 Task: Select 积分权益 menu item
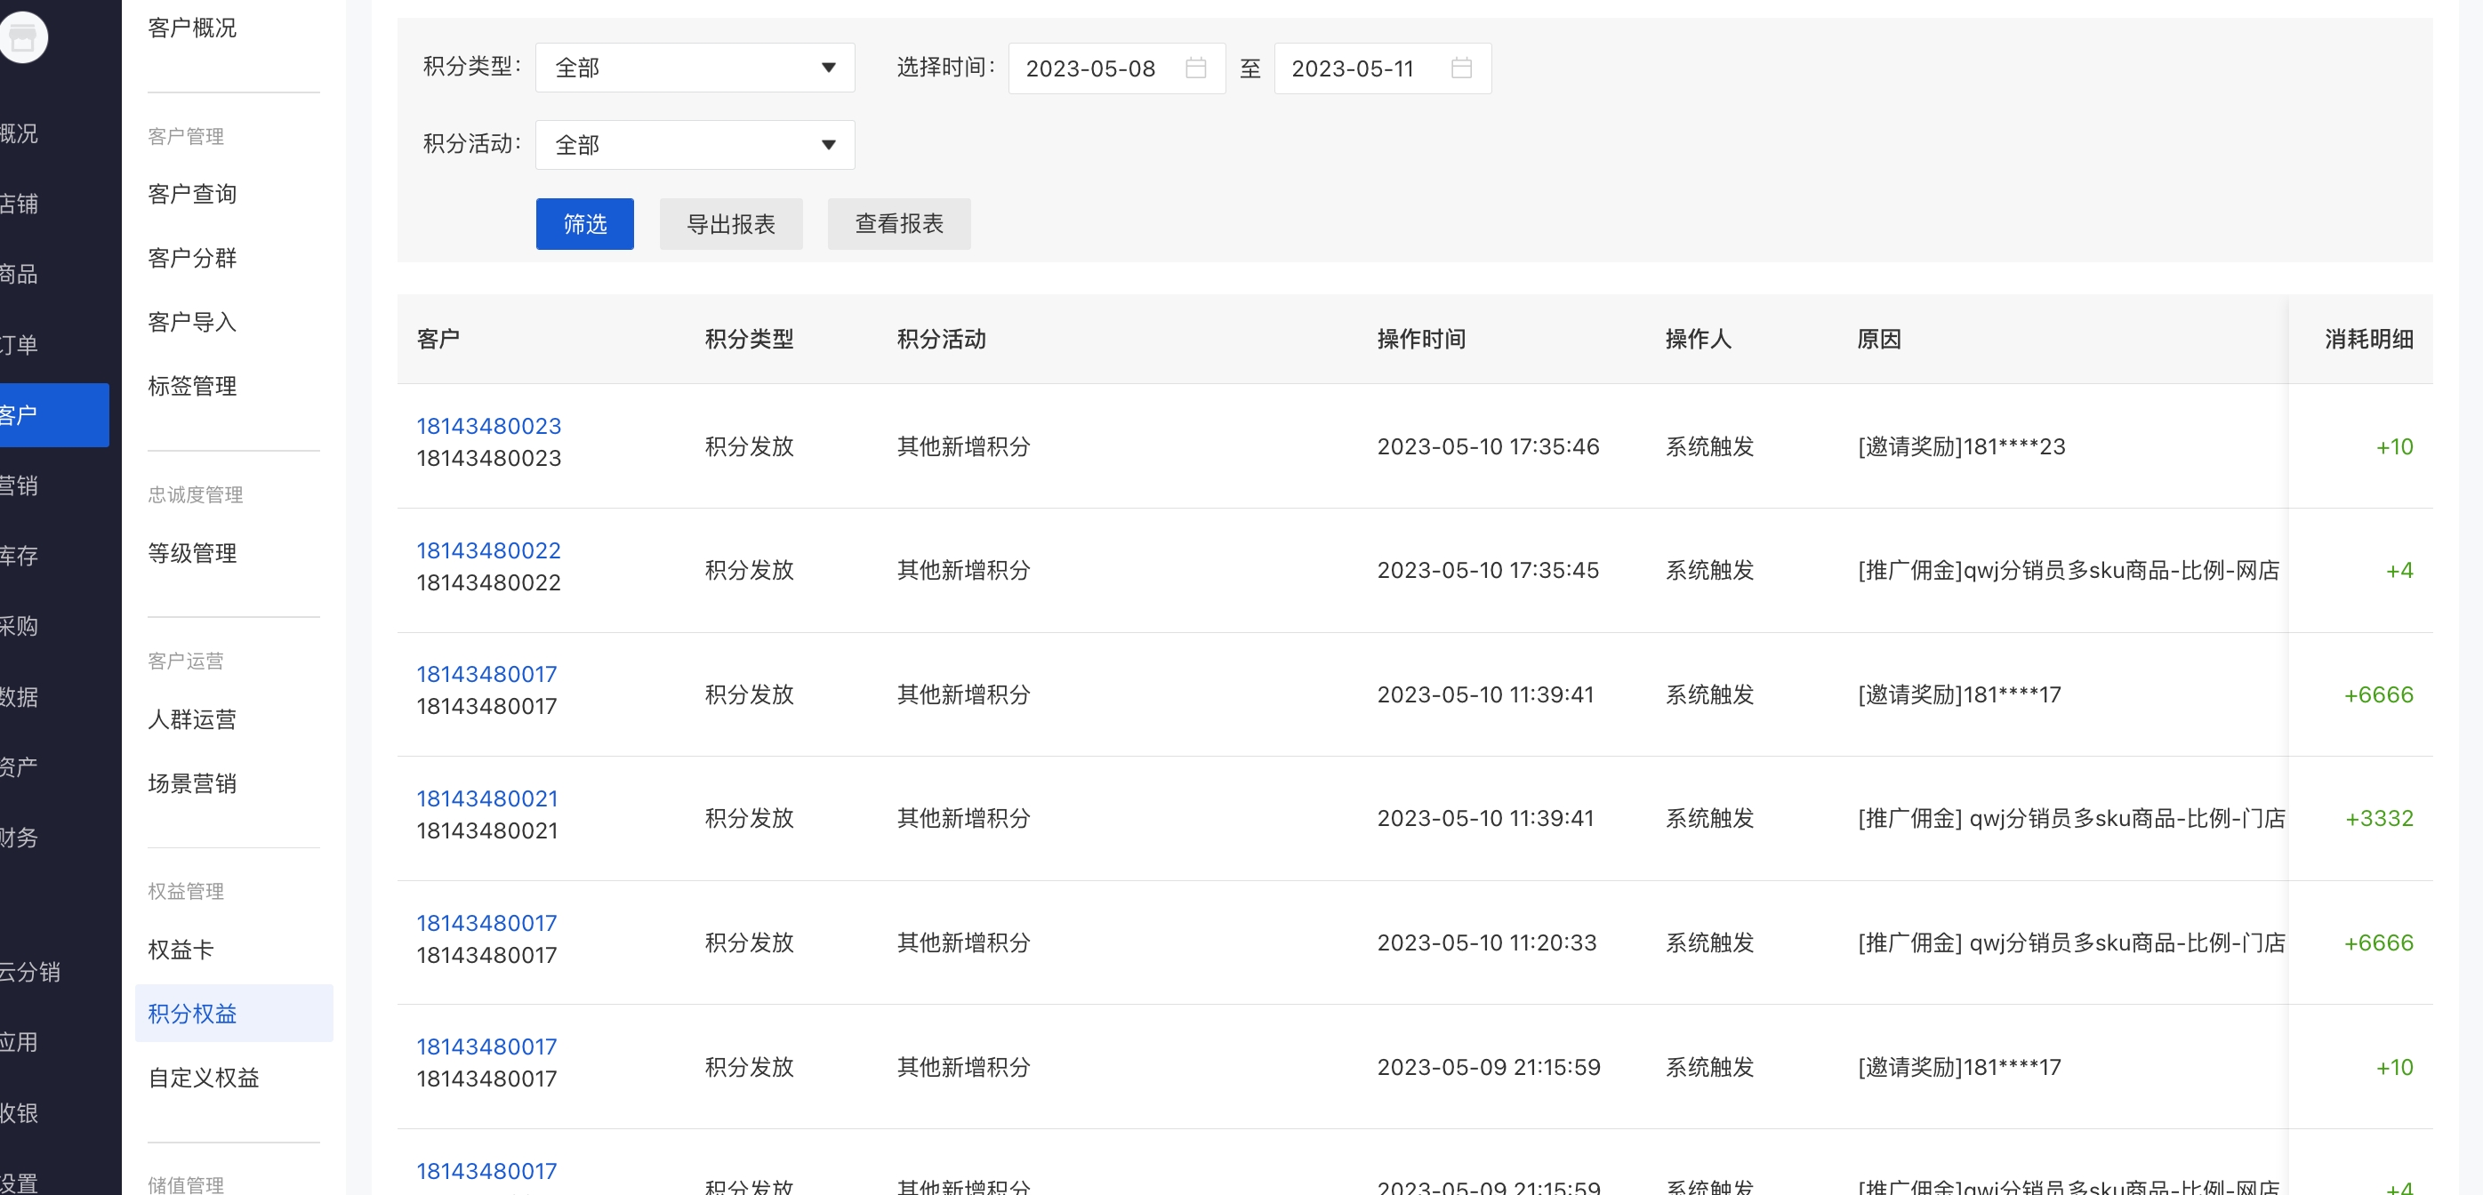234,1013
